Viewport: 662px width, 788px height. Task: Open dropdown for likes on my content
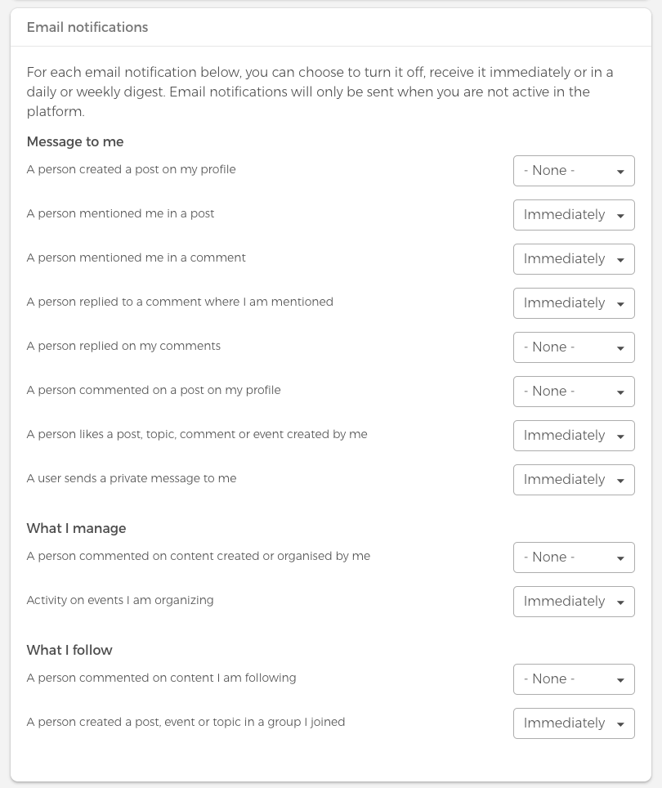574,436
